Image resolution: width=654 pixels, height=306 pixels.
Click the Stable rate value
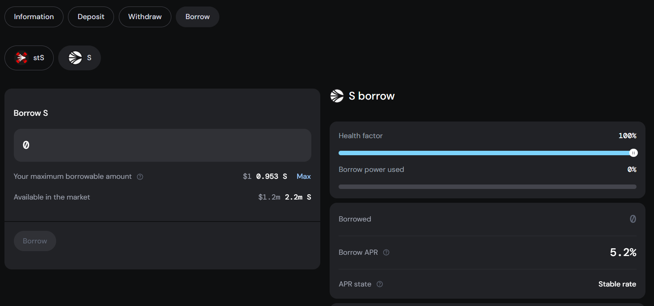point(617,284)
